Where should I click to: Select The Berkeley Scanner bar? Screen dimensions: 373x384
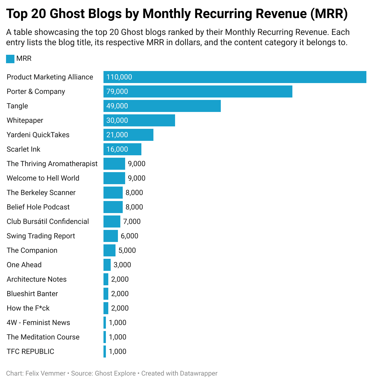[113, 193]
